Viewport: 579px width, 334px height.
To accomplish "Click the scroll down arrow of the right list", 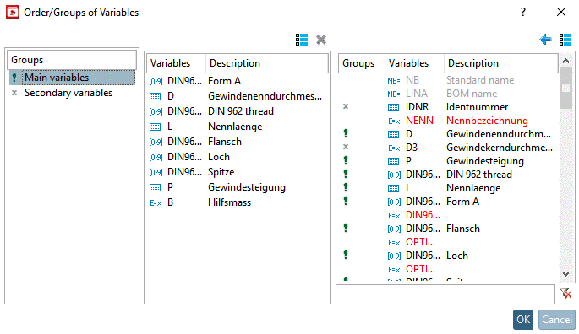I will click(x=565, y=273).
